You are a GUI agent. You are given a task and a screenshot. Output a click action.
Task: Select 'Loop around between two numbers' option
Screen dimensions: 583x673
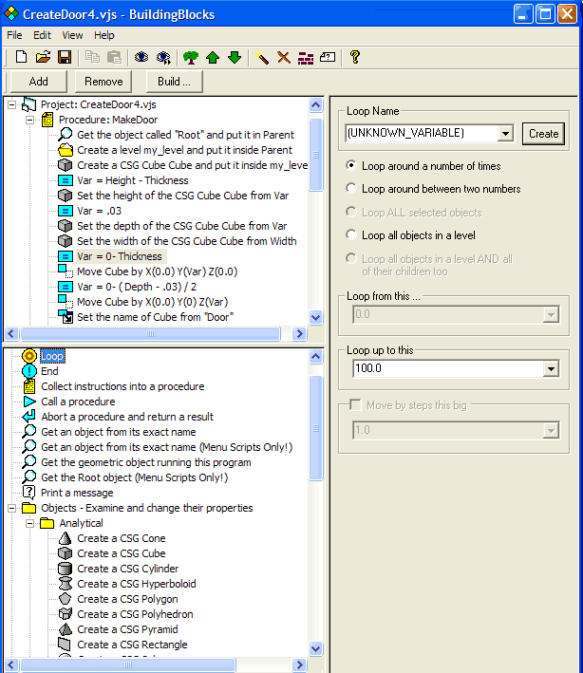pyautogui.click(x=352, y=189)
